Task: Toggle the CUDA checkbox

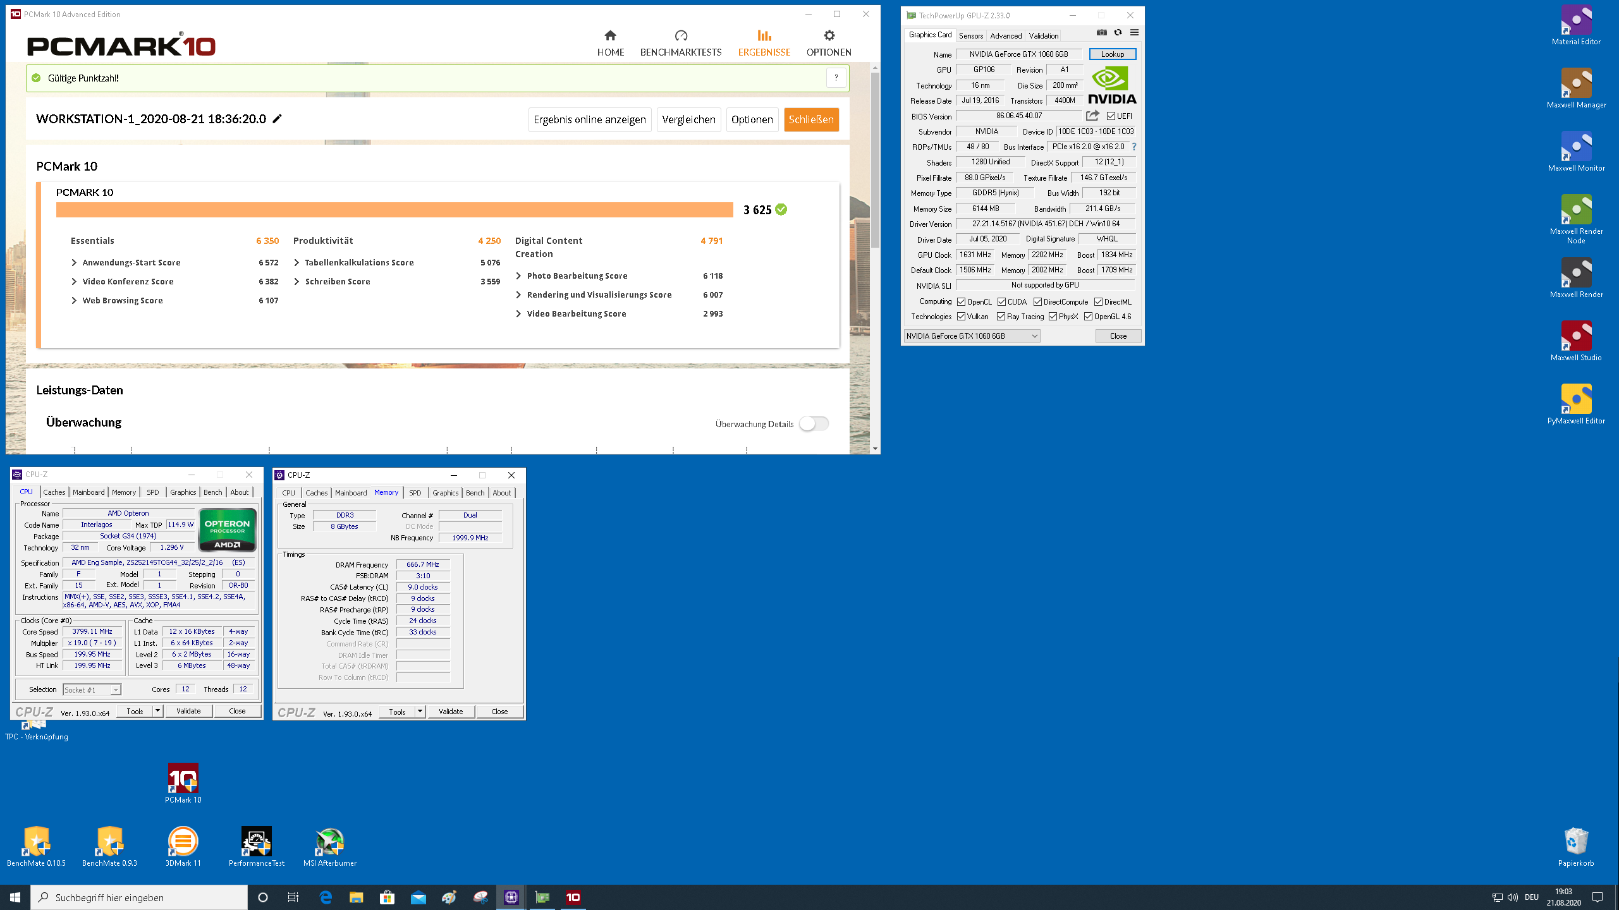Action: click(1001, 302)
